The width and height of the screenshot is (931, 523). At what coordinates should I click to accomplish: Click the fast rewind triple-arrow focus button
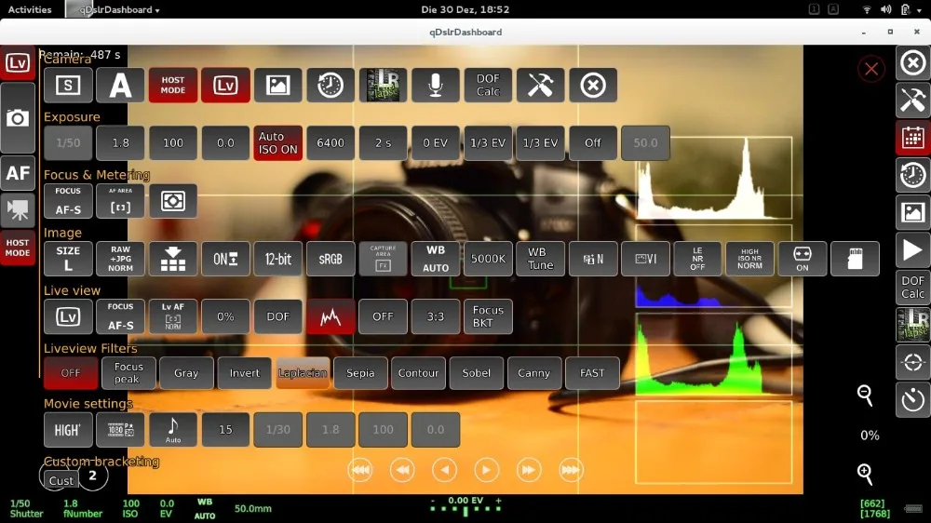pos(360,470)
